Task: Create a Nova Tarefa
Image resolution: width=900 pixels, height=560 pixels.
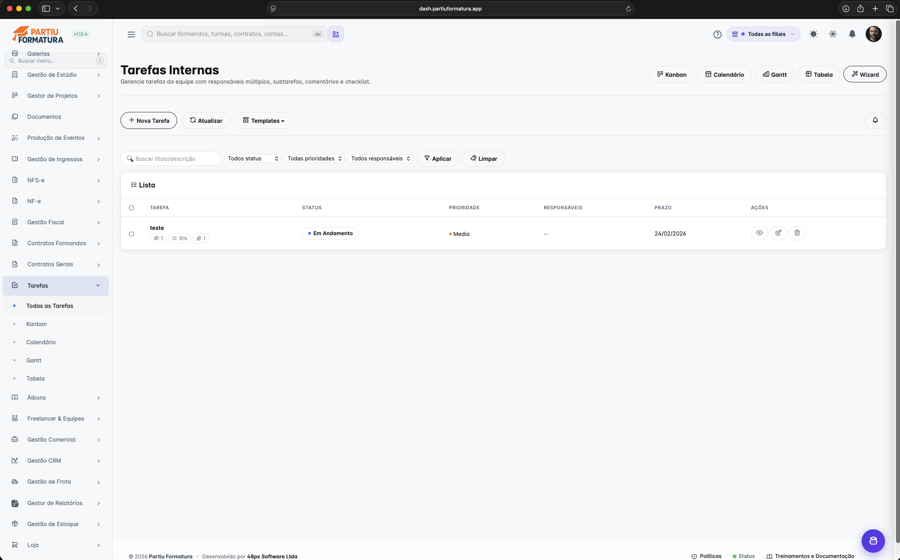Action: pyautogui.click(x=149, y=120)
